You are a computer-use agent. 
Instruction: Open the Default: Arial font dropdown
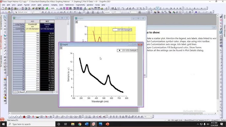pos(23,12)
